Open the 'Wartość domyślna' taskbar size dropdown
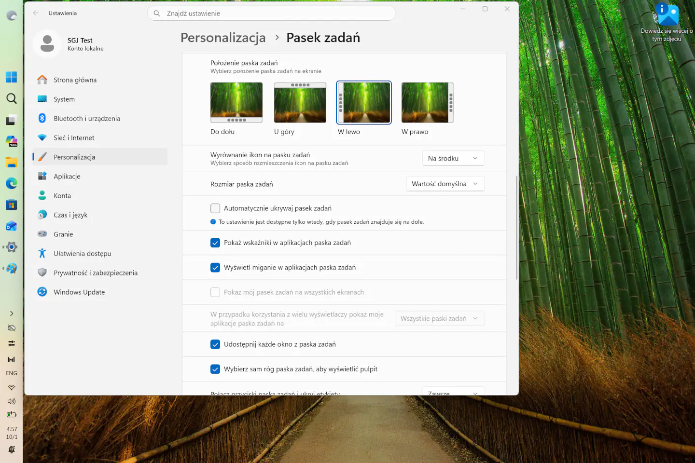Screen dimensions: 695x463 click(x=445, y=184)
